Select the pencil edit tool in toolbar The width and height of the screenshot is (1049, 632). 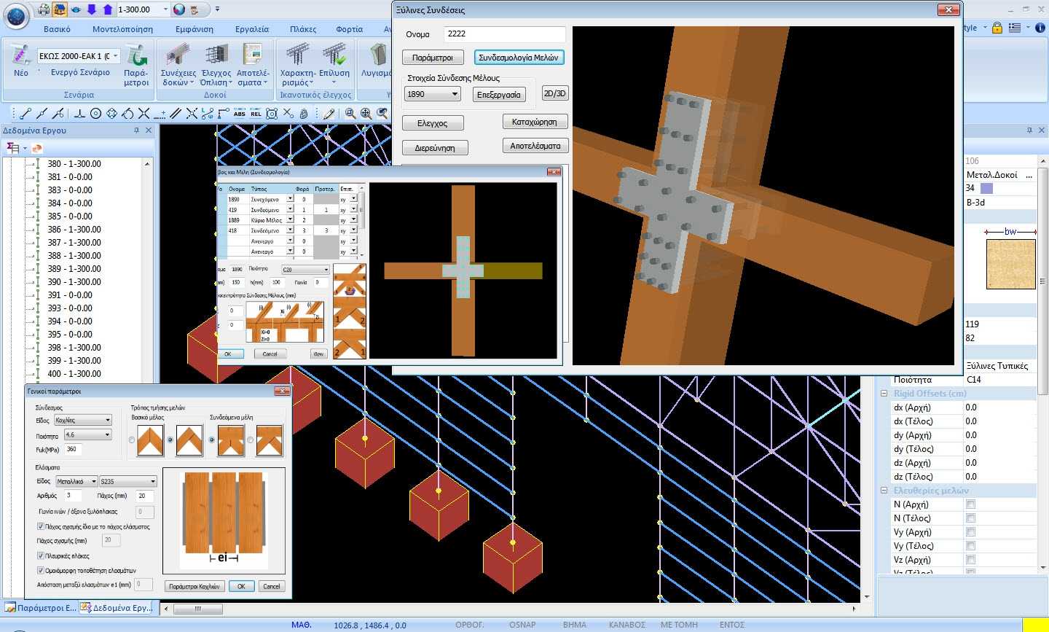coord(329,114)
